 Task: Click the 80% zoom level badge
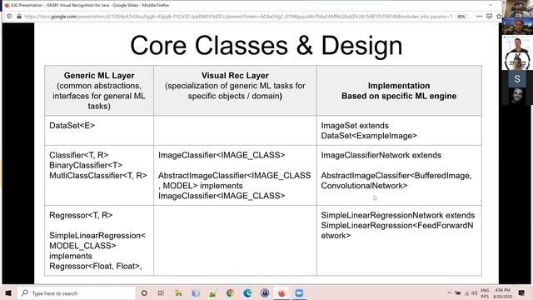[x=461, y=17]
